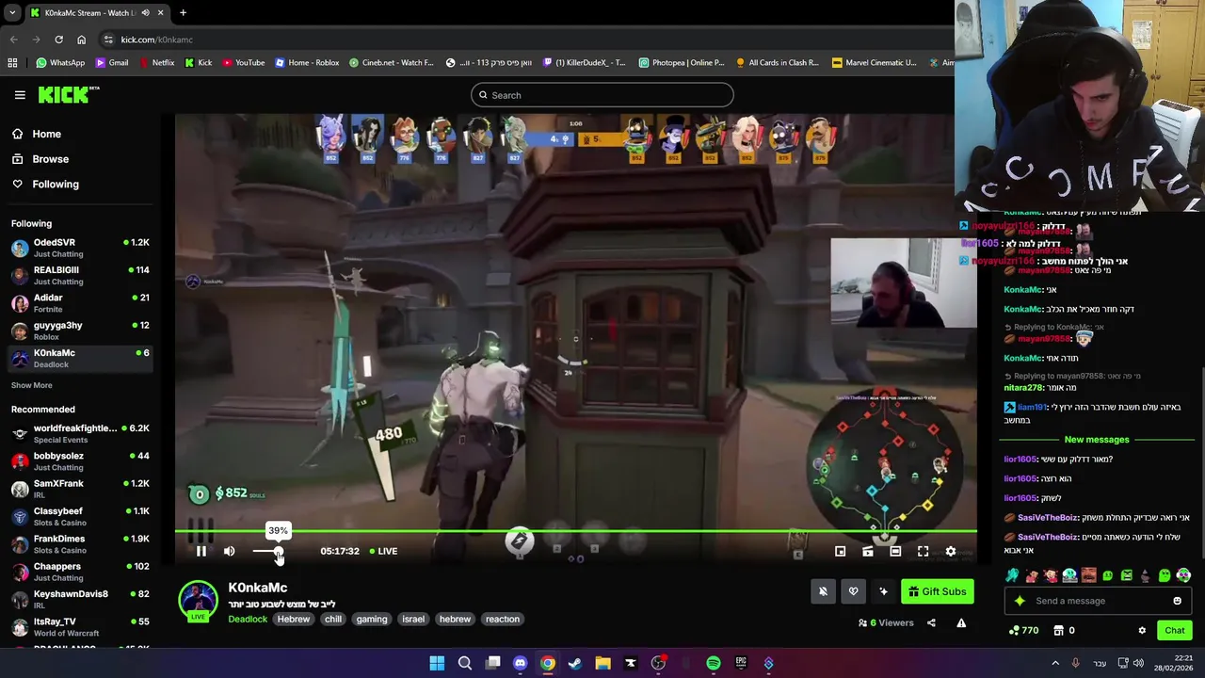The image size is (1205, 678).
Task: Open Steam from the taskbar
Action: [575, 663]
